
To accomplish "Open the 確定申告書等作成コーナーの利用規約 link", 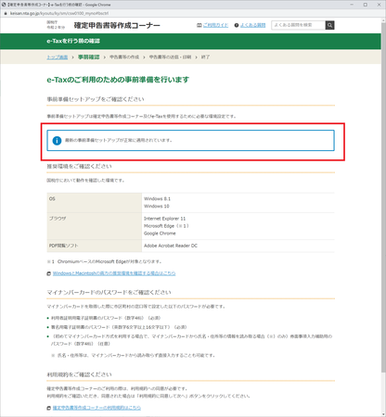I will 96,408.
